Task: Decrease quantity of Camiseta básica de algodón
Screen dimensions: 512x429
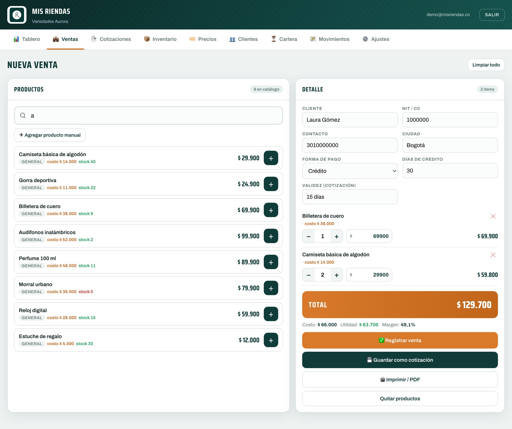Action: pyautogui.click(x=308, y=275)
